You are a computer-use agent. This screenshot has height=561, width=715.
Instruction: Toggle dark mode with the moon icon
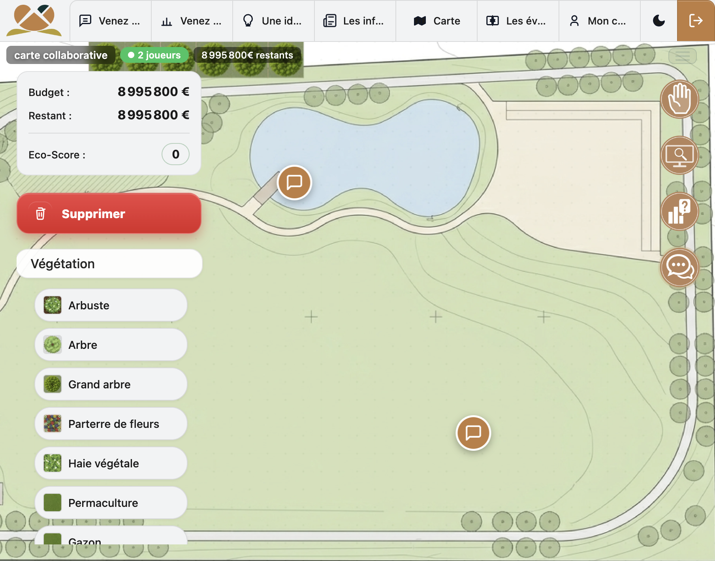point(659,21)
